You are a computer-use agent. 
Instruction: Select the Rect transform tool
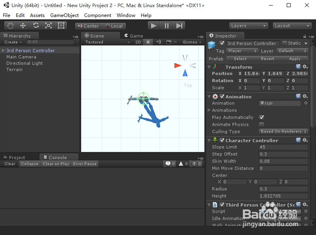(x=61, y=26)
